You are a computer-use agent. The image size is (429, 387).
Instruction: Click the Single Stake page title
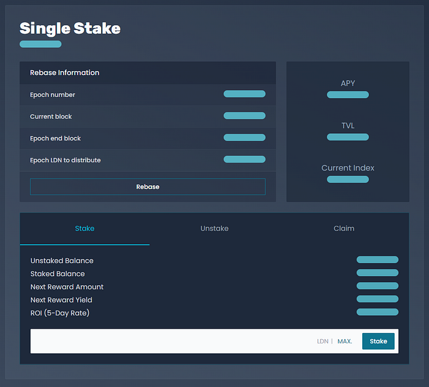pos(70,28)
